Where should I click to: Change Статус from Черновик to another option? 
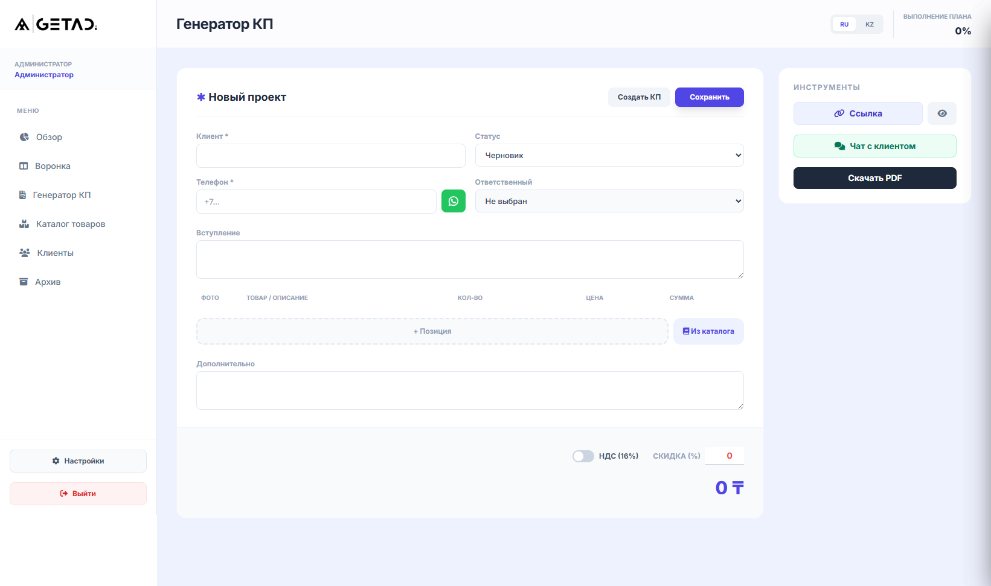coord(609,155)
